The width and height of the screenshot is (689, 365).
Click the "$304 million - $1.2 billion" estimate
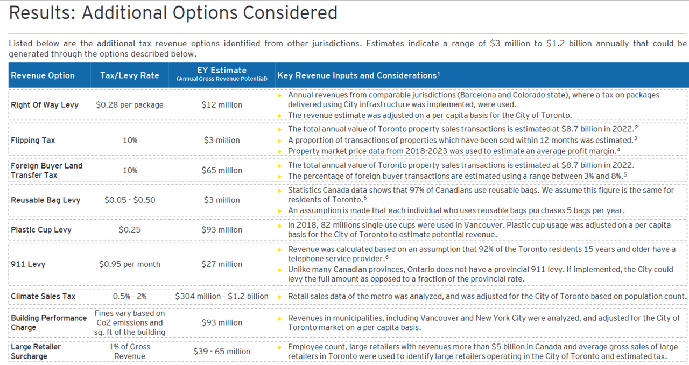pyautogui.click(x=222, y=297)
